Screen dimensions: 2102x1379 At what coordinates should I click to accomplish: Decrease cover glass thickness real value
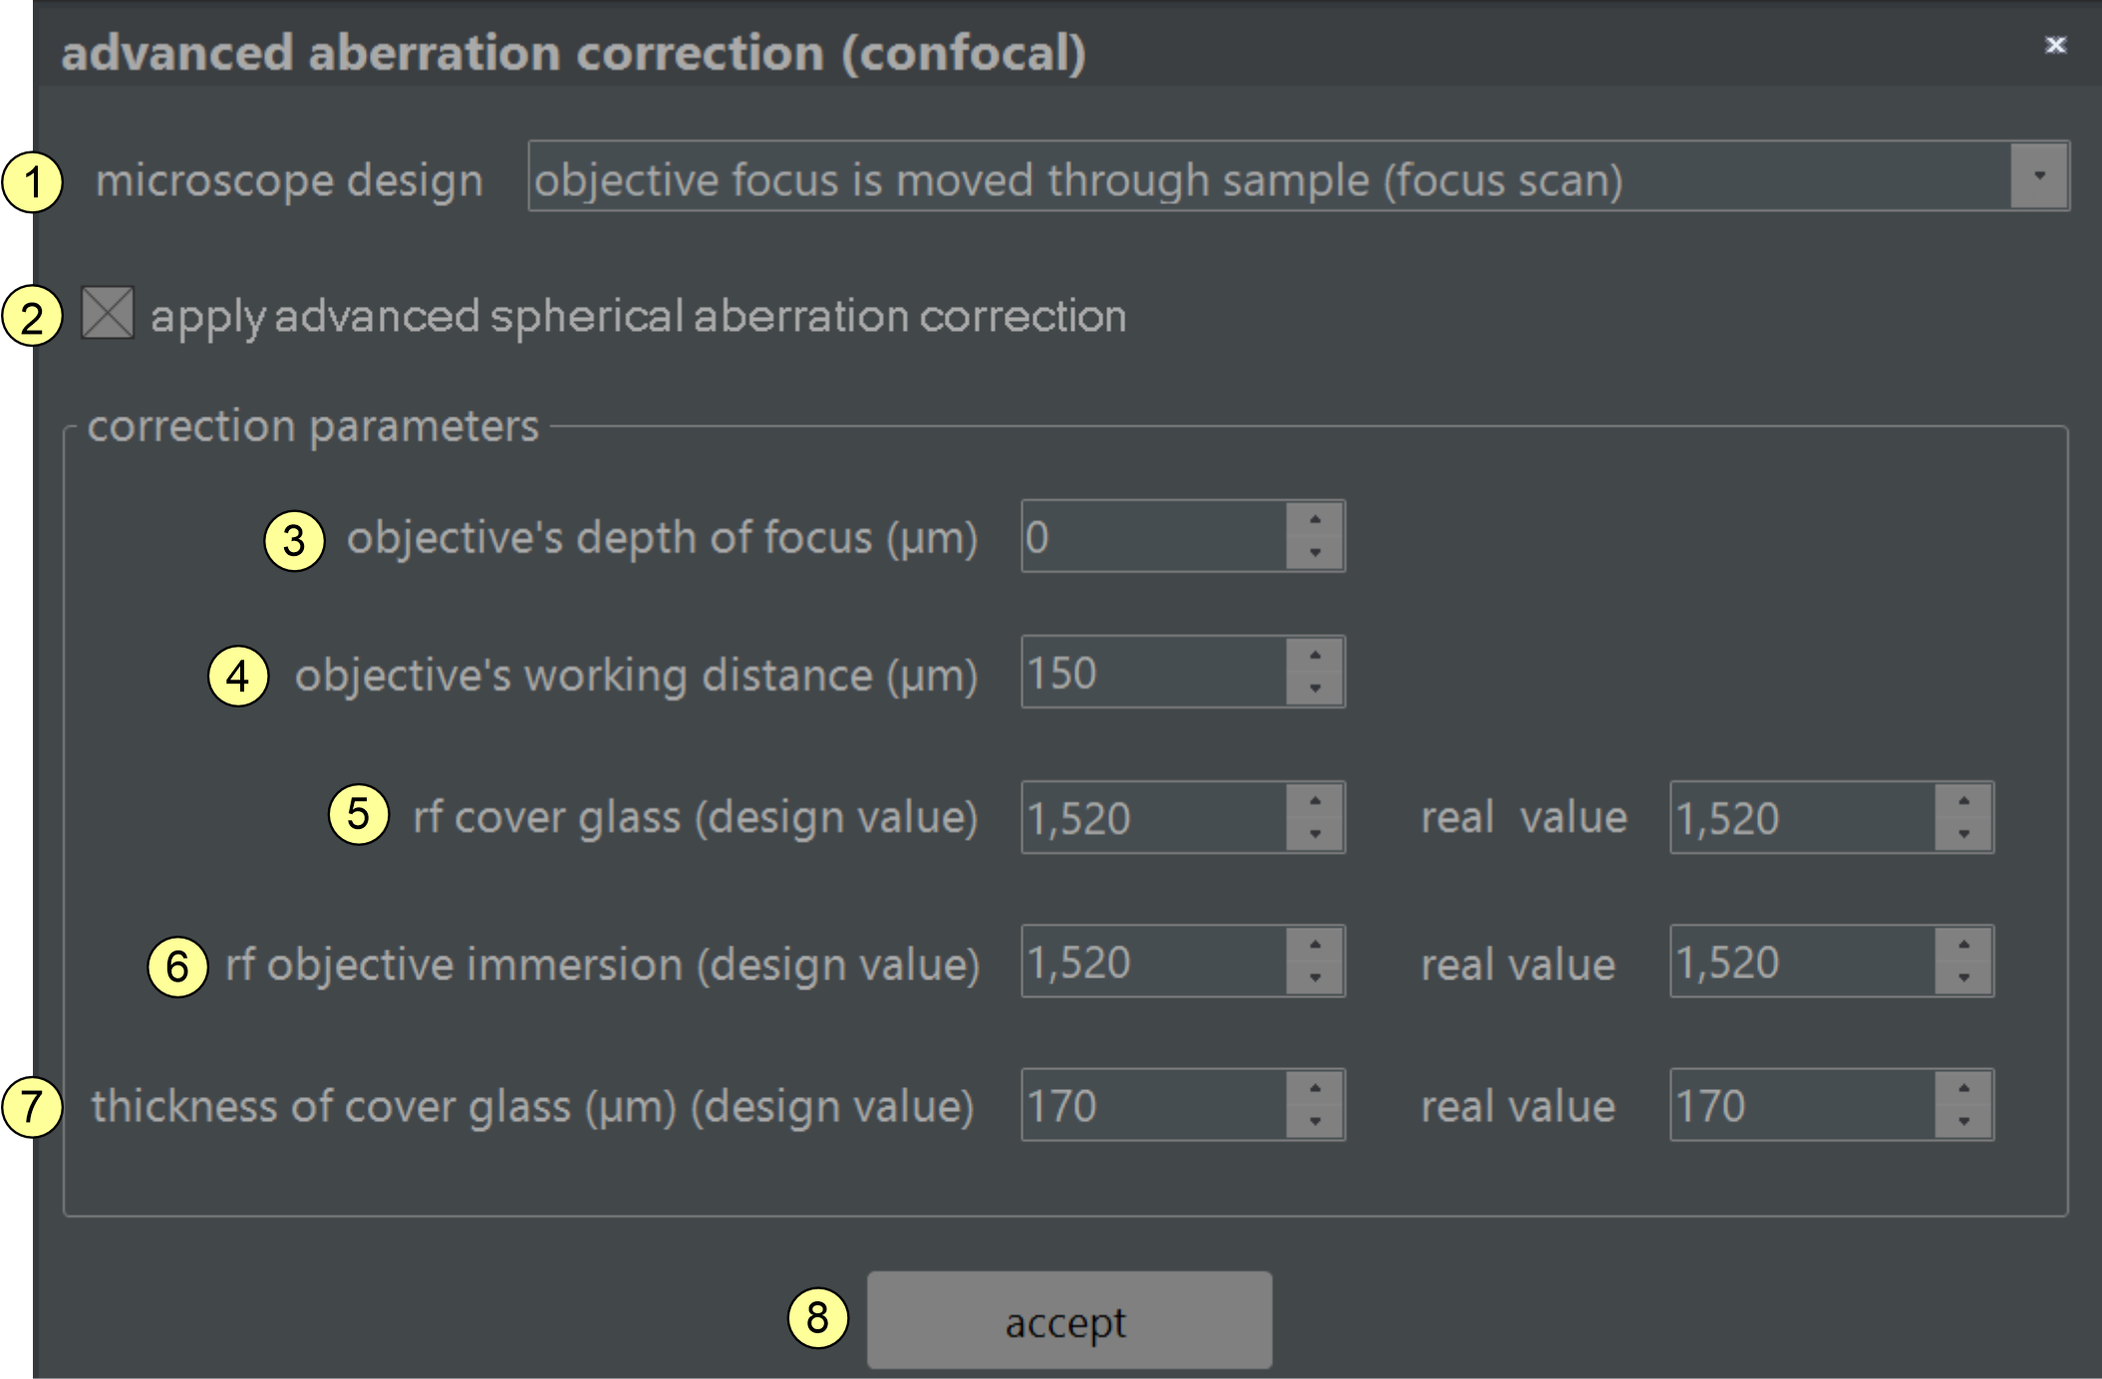1963,1122
